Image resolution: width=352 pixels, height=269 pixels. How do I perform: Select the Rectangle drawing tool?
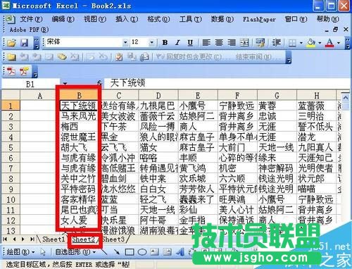[130, 252]
